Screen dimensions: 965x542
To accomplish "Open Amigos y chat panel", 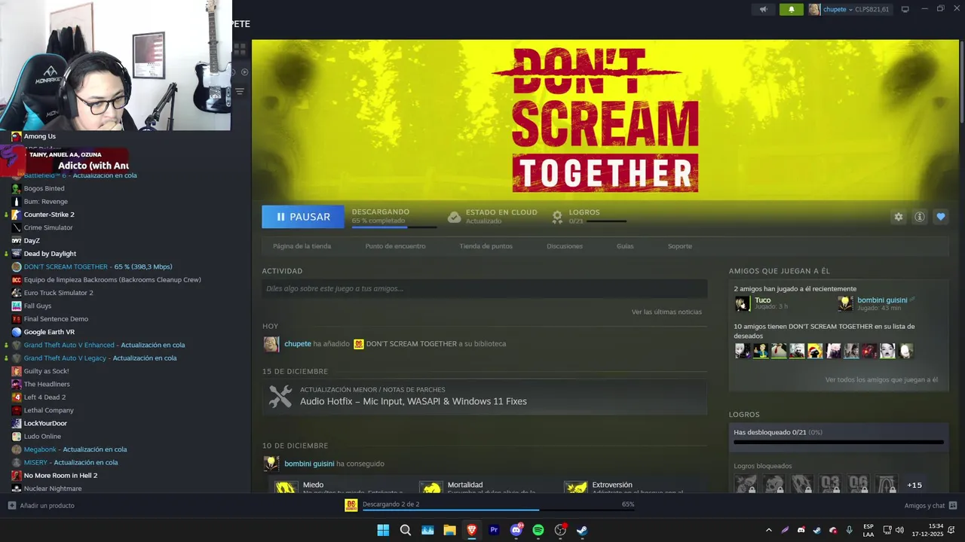I will pos(930,506).
